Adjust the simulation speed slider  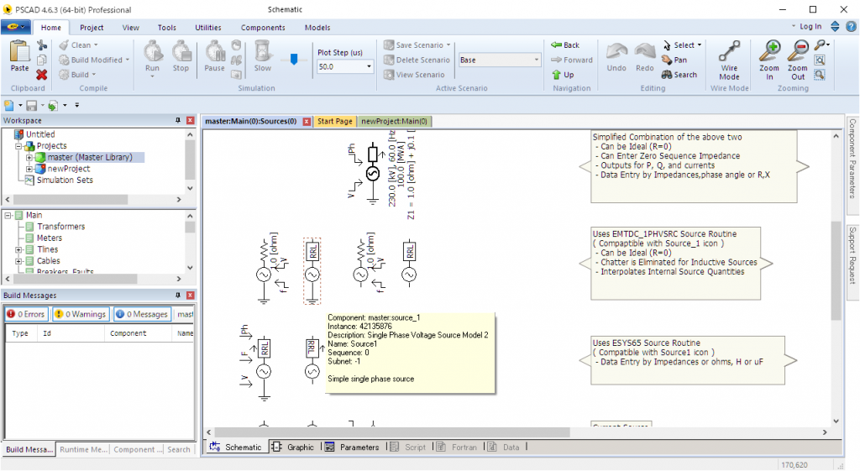[293, 60]
